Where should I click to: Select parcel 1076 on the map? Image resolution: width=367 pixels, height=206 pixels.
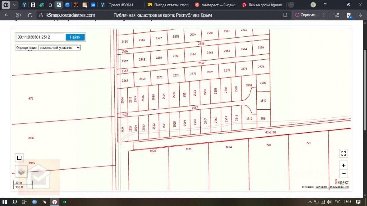click(x=153, y=151)
